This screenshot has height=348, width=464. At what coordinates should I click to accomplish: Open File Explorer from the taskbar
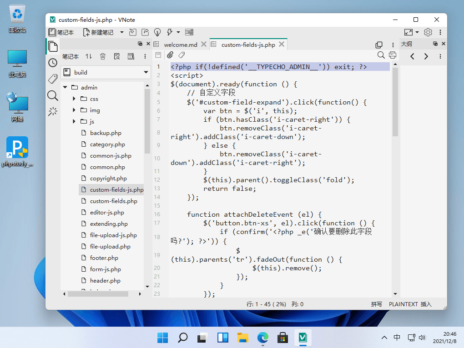tap(242, 338)
